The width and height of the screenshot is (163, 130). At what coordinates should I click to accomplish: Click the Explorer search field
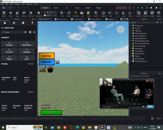[x=143, y=22]
